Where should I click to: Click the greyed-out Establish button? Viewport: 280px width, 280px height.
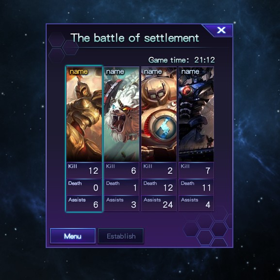coord(121,236)
